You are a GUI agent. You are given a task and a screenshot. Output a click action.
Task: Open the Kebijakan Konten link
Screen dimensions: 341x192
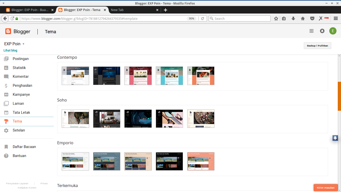point(27,188)
